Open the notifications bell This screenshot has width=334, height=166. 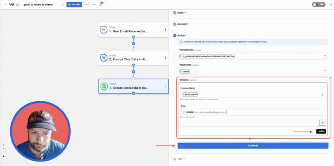pyautogui.click(x=100, y=5)
